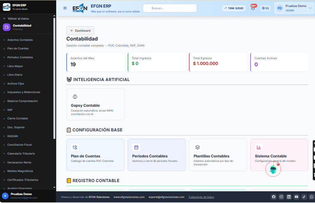Open Calendario Tributario in sidebar

click(21, 154)
